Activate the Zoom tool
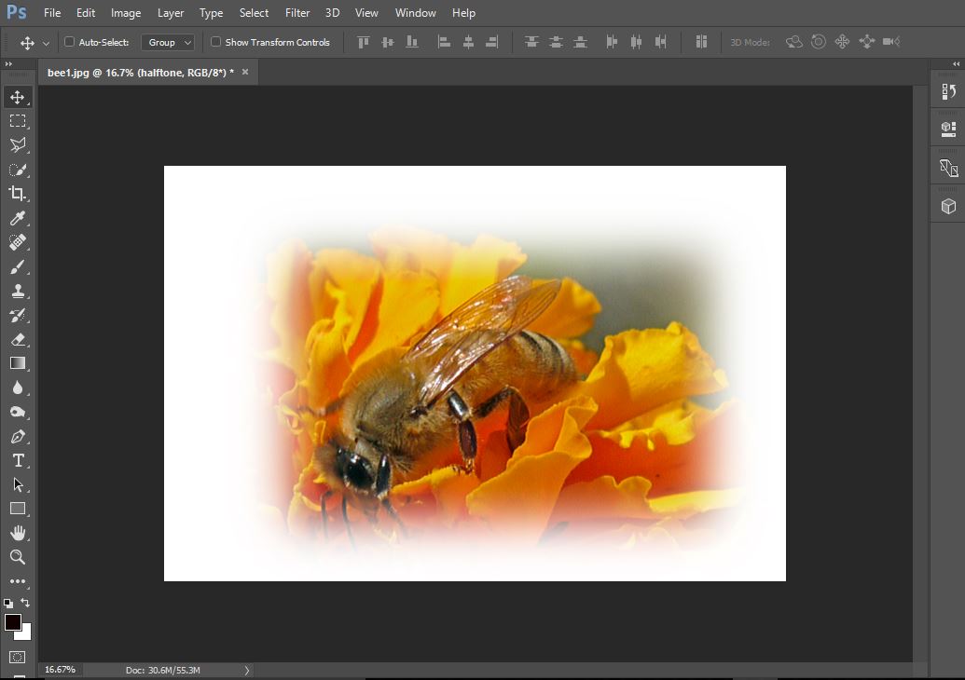 (17, 557)
